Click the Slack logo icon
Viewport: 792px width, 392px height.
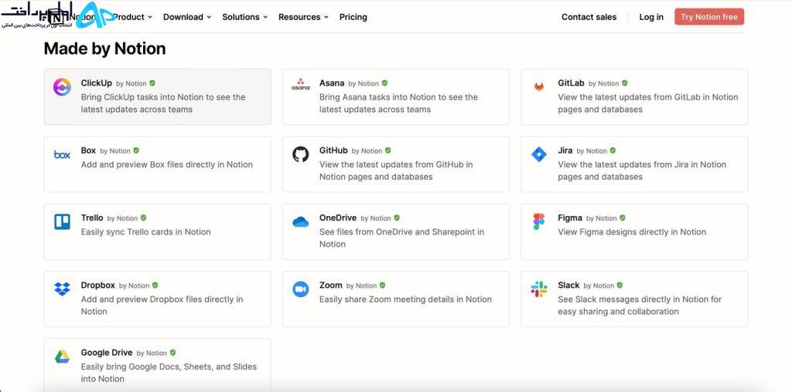point(539,289)
